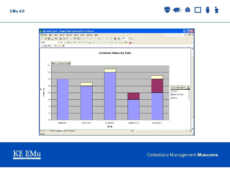Click the vertical scrollbar thumb

pyautogui.click(x=192, y=87)
